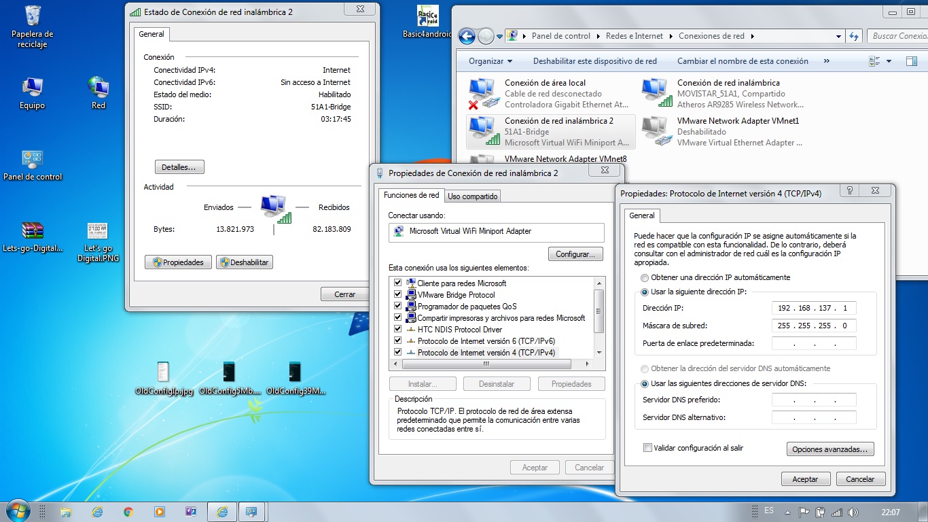Expand the Redes e Internet breadcrumb arrow
This screenshot has width=928, height=522.
(671, 36)
